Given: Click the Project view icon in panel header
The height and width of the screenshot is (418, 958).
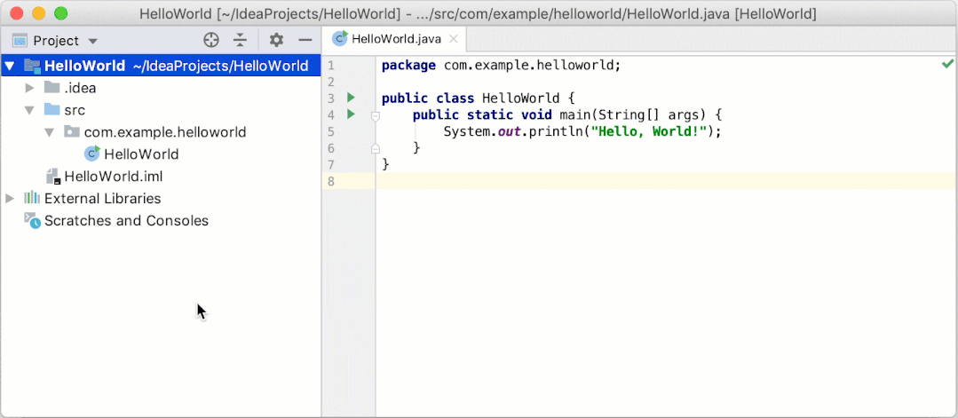Looking at the screenshot, I should click(20, 41).
